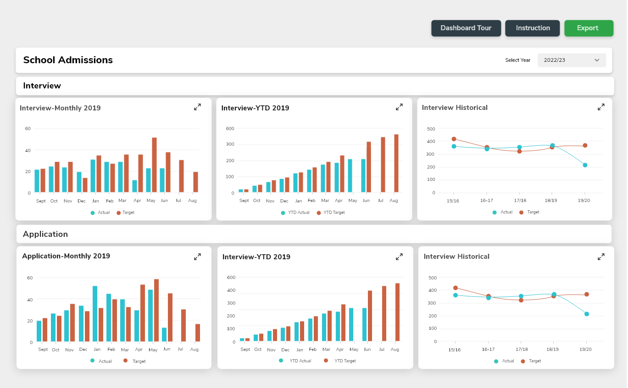Click the Aug YTD Target bar in Application section chart
Image resolution: width=628 pixels, height=388 pixels.
click(x=398, y=312)
